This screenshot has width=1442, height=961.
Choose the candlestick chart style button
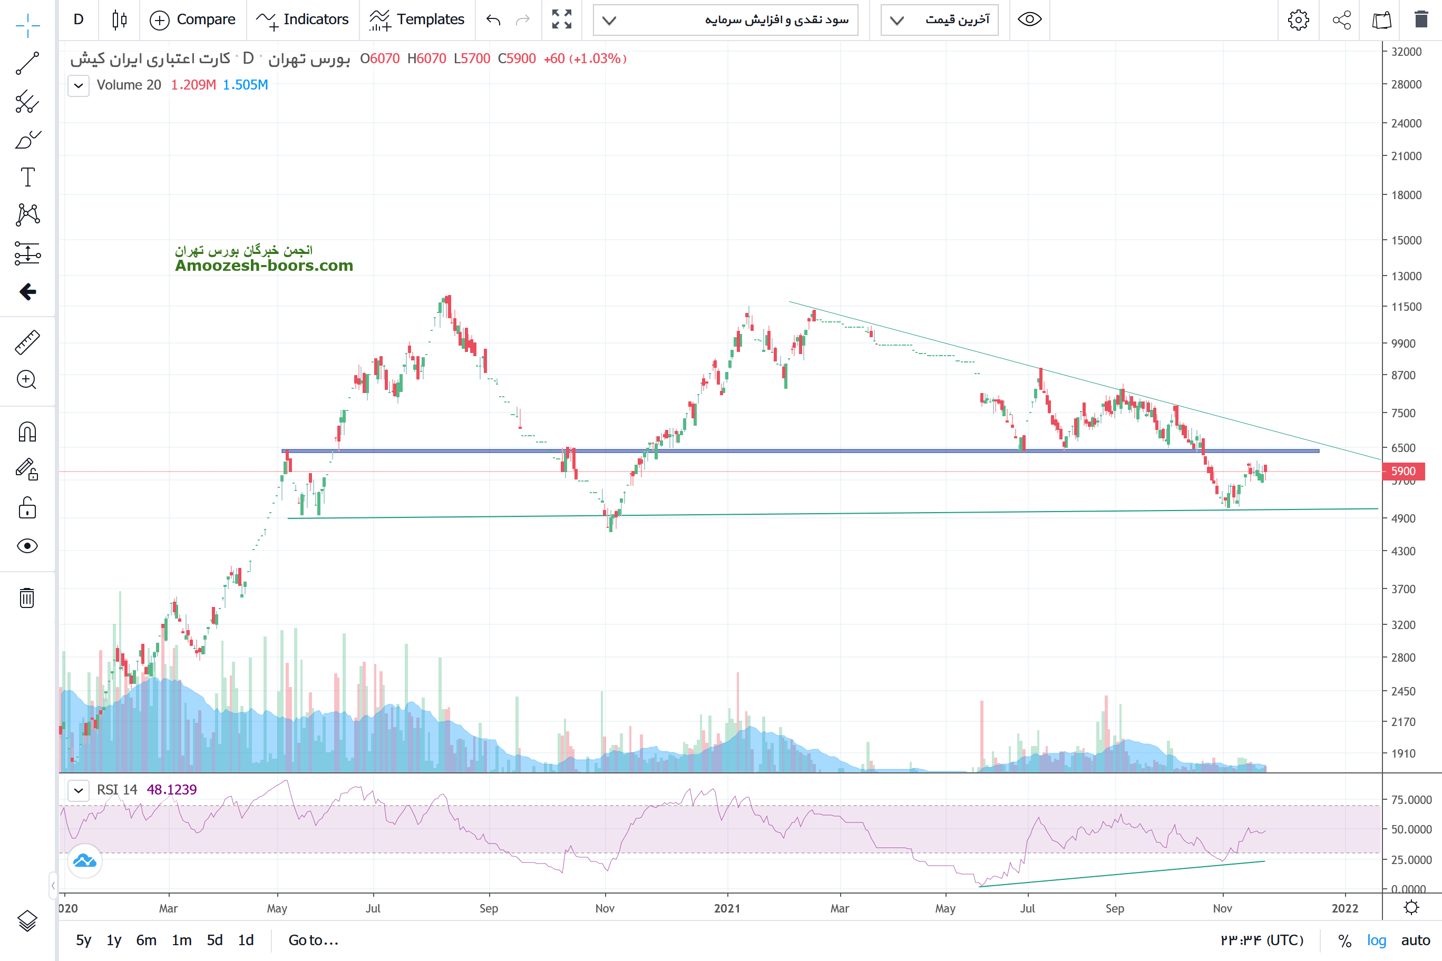(x=120, y=19)
